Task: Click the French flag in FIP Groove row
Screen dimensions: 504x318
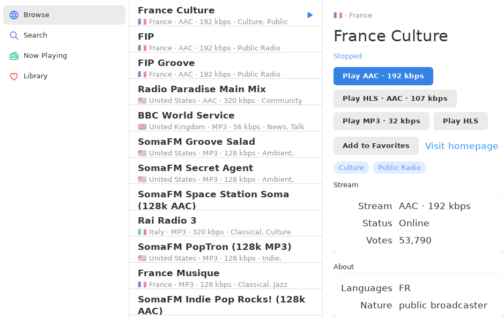Action: pos(142,75)
